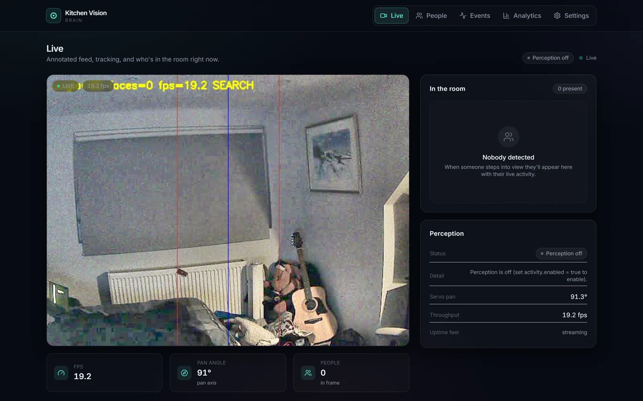This screenshot has height=401, width=643.
Task: Click the Perception panel heading
Action: click(x=446, y=233)
